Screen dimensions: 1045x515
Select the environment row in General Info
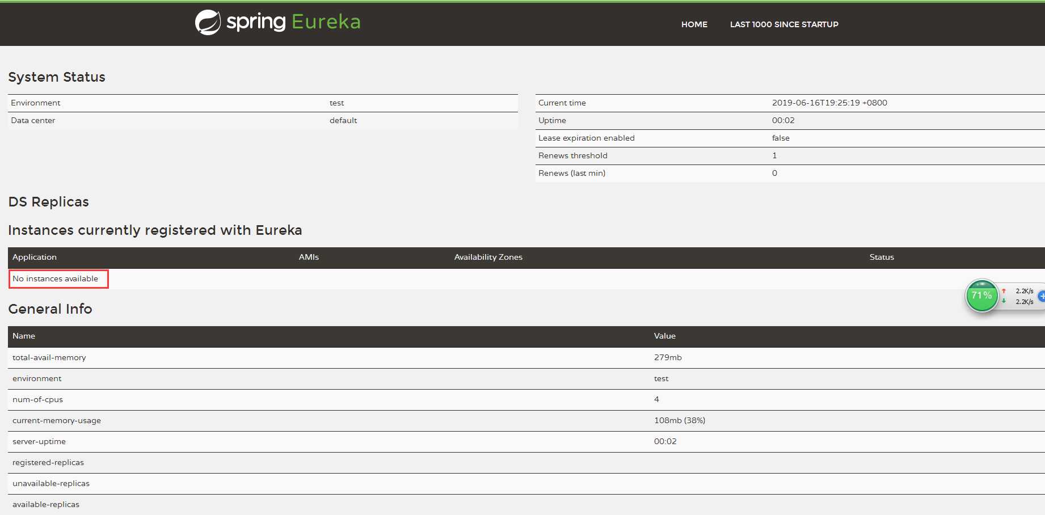click(37, 378)
